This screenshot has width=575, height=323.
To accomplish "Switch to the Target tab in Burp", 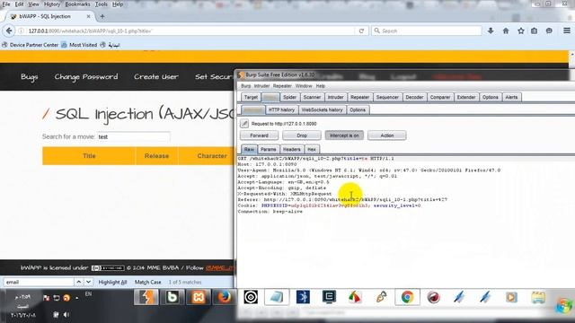I will coord(251,97).
